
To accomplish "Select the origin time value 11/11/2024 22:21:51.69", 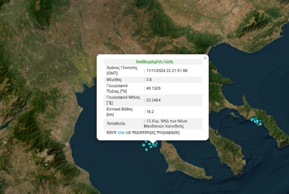I will pos(167,71).
